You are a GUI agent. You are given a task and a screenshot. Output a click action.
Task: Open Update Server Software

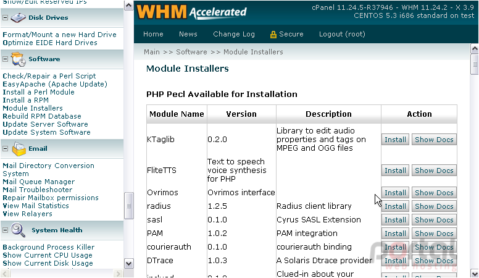pyautogui.click(x=45, y=124)
